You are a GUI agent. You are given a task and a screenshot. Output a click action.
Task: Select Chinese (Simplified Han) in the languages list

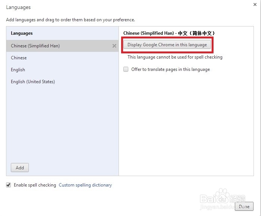[x=62, y=46]
